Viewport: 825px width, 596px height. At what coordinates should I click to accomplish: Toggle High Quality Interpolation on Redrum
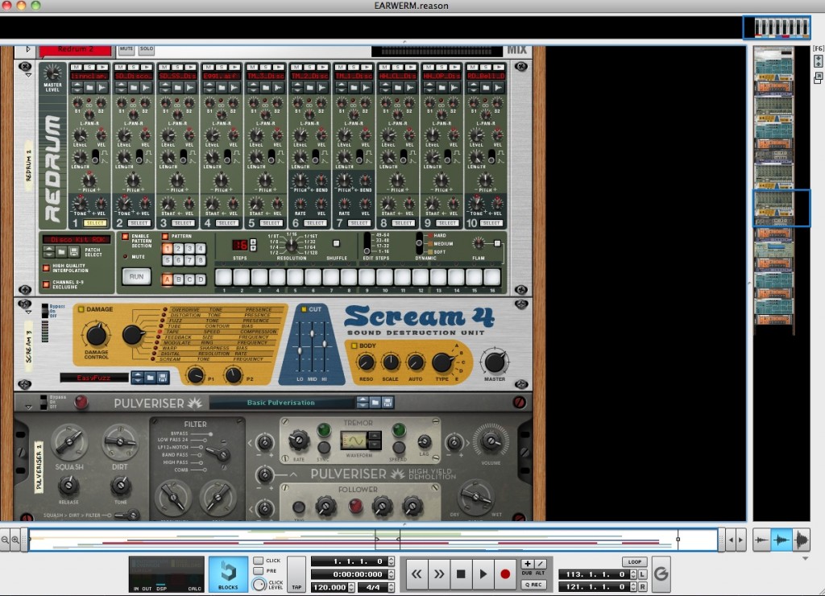coord(46,267)
